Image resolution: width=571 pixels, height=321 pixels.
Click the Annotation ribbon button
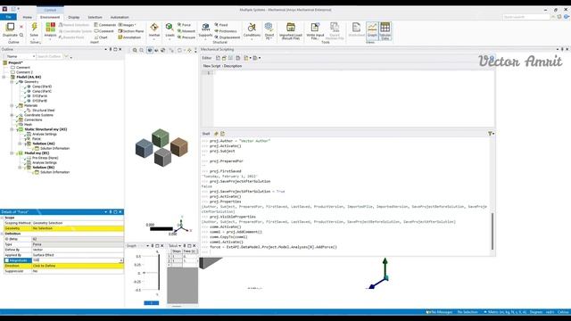(129, 37)
